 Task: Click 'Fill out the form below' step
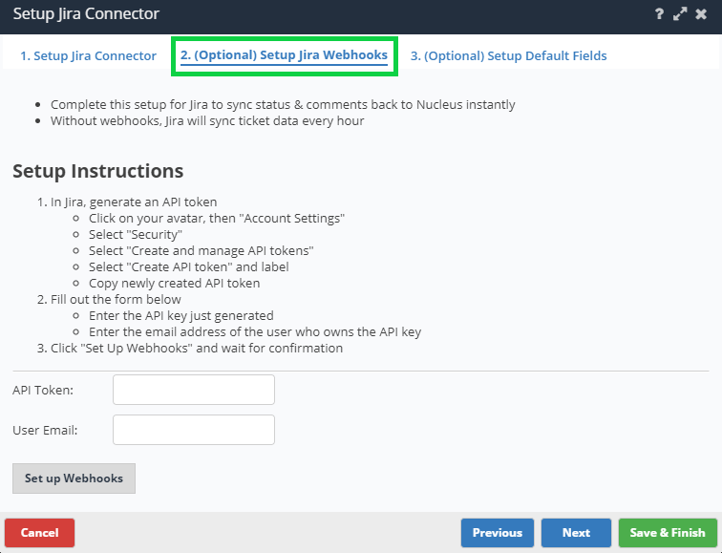[116, 299]
